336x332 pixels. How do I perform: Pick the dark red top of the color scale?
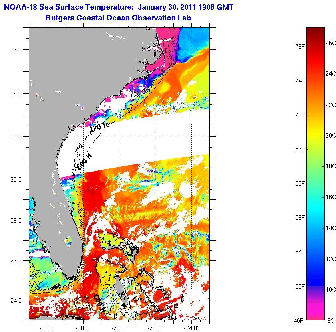click(316, 32)
